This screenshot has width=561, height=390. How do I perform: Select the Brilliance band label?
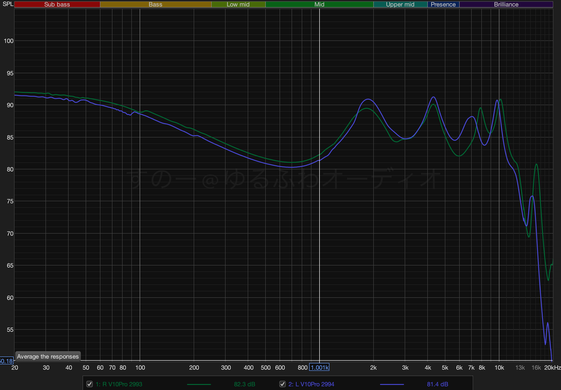[x=506, y=4]
